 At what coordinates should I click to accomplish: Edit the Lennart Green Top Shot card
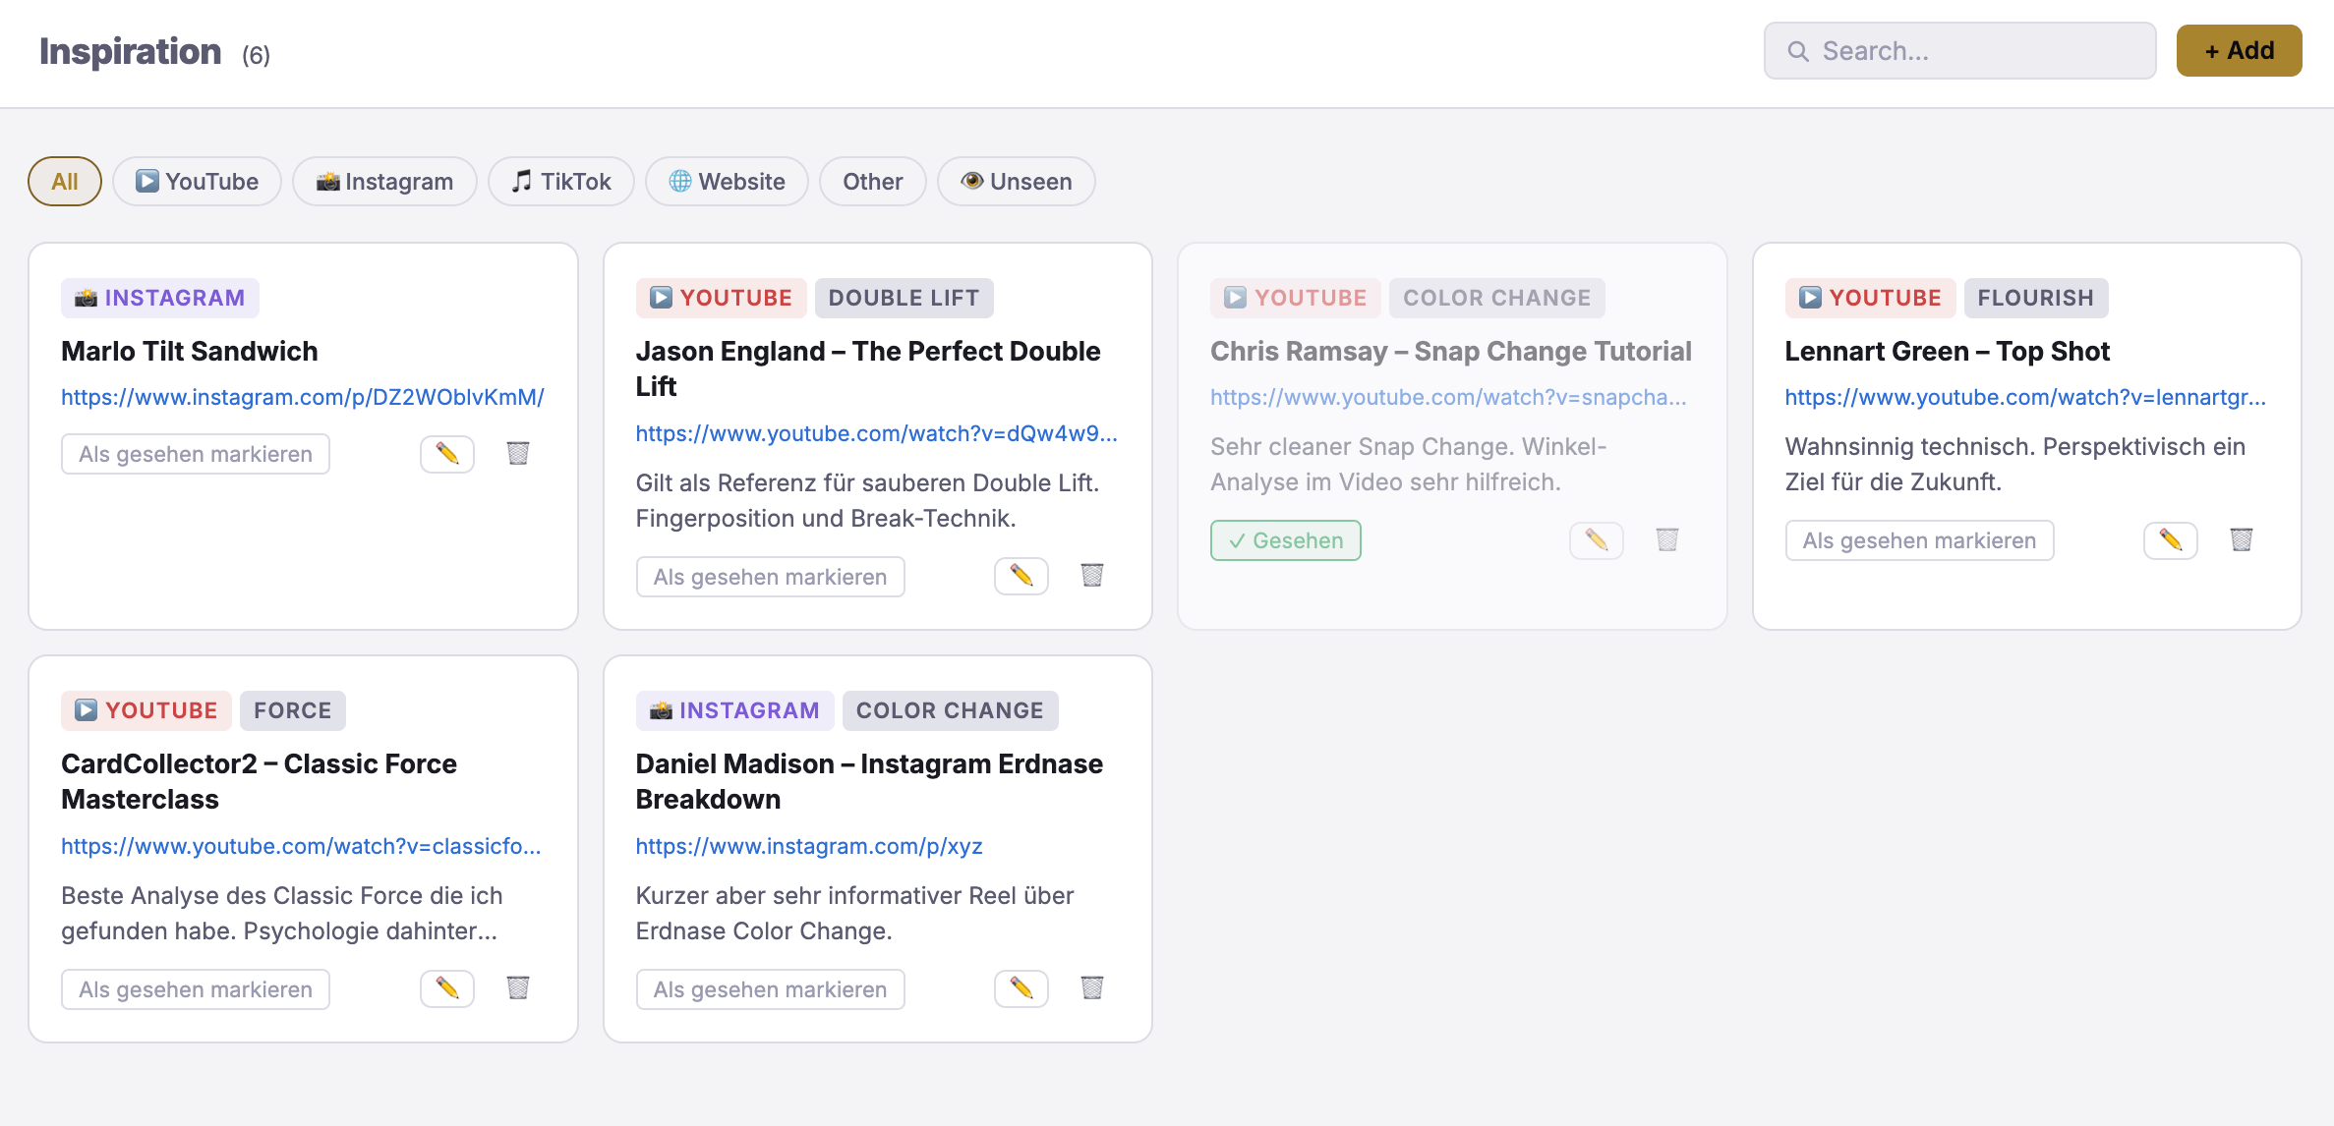click(x=2171, y=540)
